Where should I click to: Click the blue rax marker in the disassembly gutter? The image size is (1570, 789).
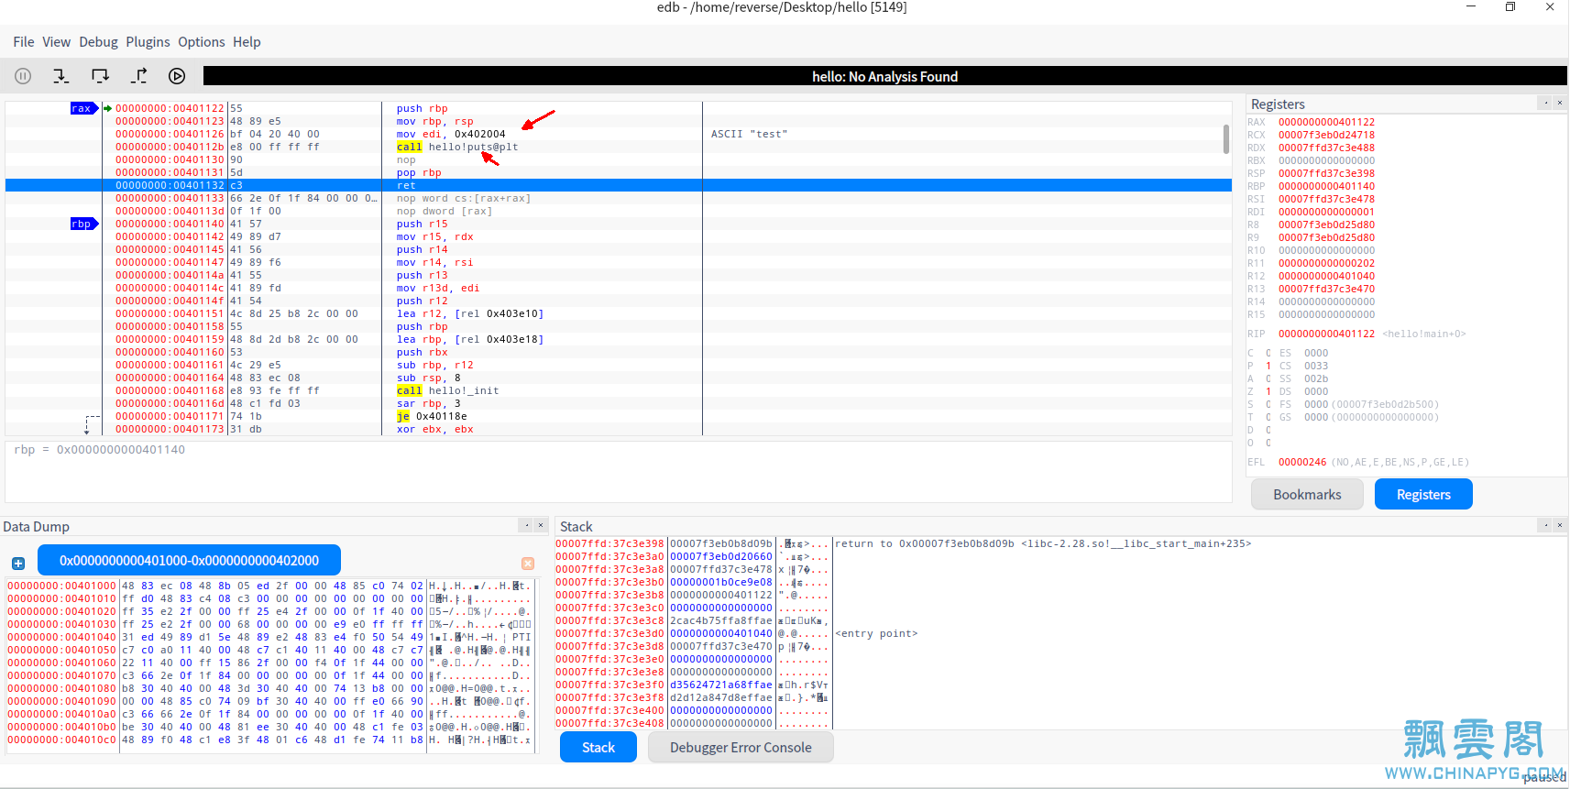(x=84, y=108)
